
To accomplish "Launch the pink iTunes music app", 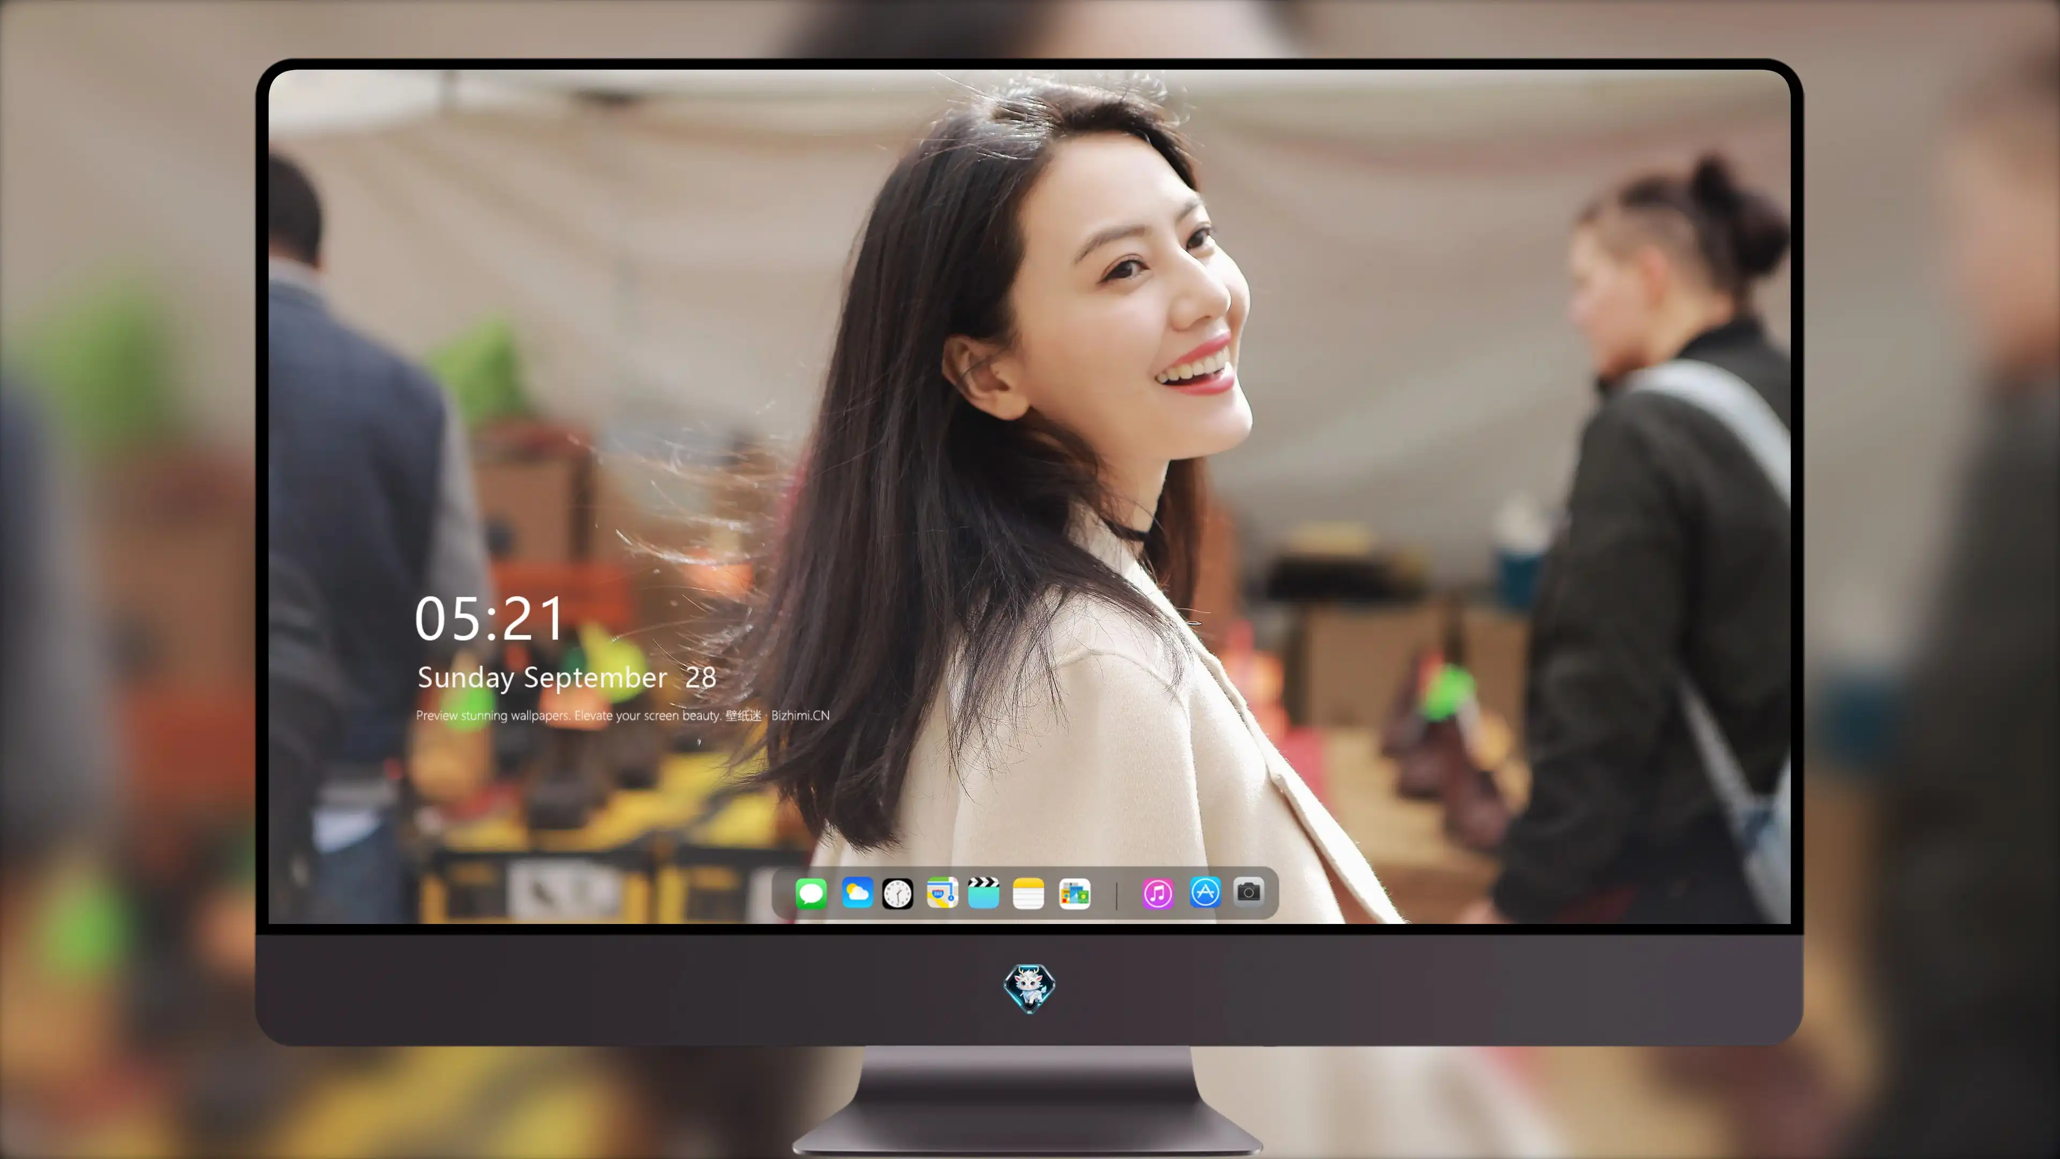I will 1158,893.
